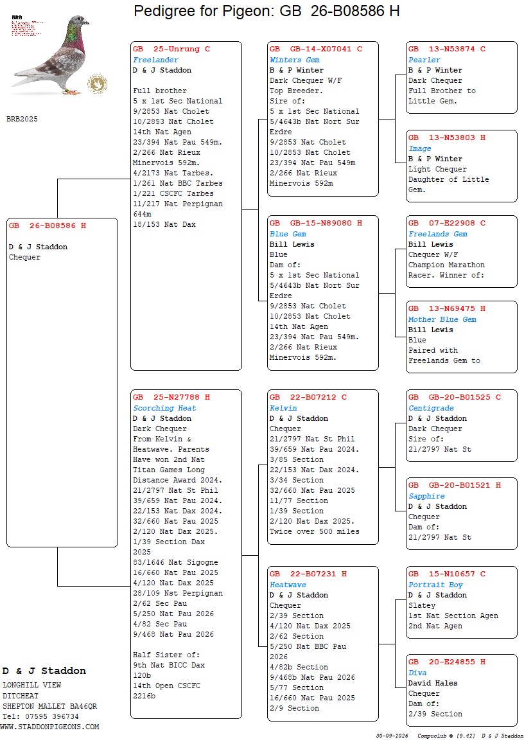The width and height of the screenshot is (524, 753).
Task: Click the blue name 'Image'
Action: coord(420,148)
